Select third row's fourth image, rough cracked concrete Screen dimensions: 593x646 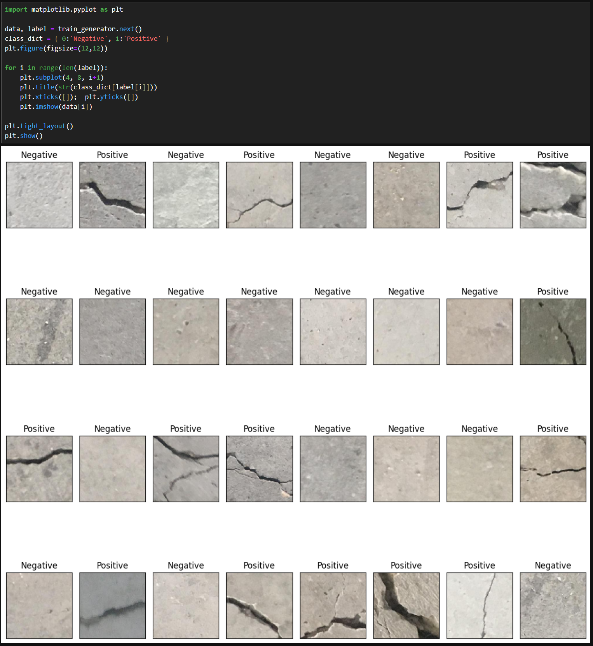[x=260, y=469]
